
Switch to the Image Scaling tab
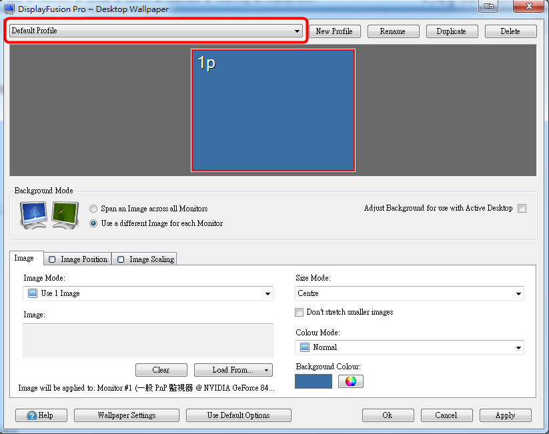(145, 259)
